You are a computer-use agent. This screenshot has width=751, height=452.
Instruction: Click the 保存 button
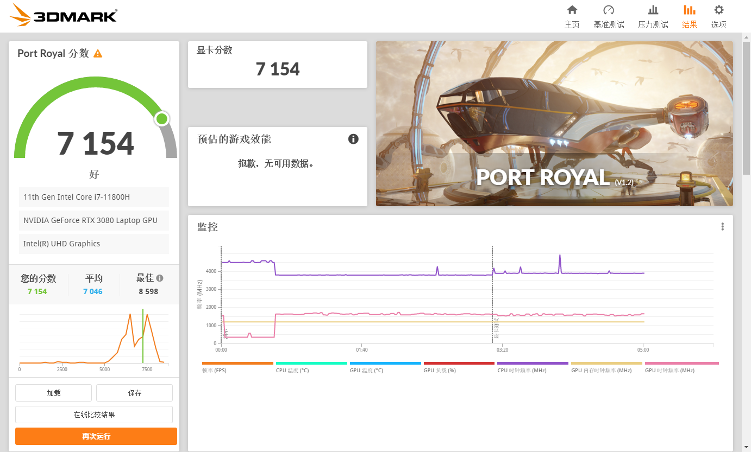134,393
